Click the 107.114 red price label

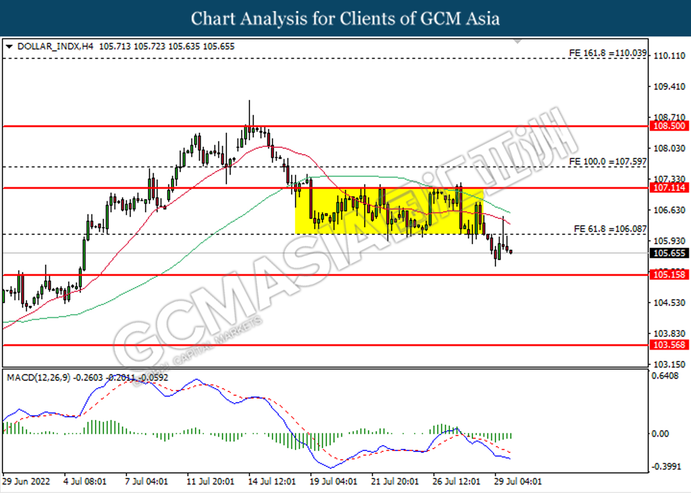(669, 188)
